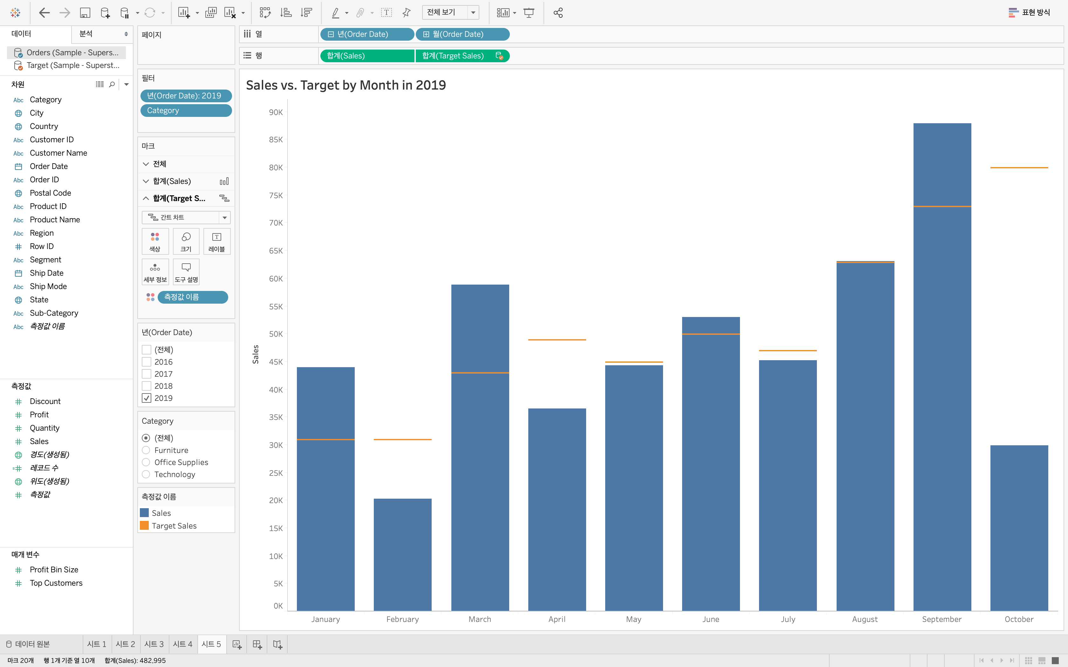This screenshot has width=1068, height=667.
Task: Select the Technology category radio button
Action: pyautogui.click(x=146, y=474)
